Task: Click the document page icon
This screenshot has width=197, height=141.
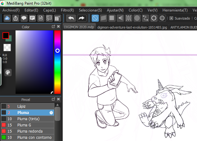Action: click(x=41, y=18)
